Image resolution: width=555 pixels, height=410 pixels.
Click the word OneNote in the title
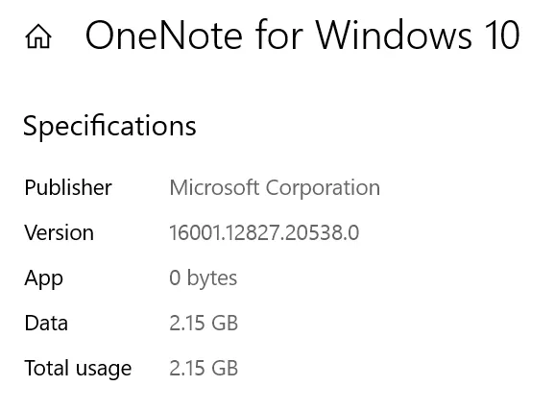[x=164, y=36]
